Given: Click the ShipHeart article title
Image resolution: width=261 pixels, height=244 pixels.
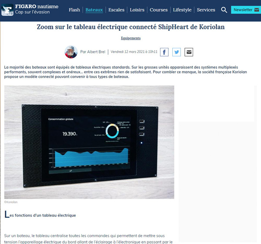Looking at the screenshot, I should pyautogui.click(x=130, y=27).
